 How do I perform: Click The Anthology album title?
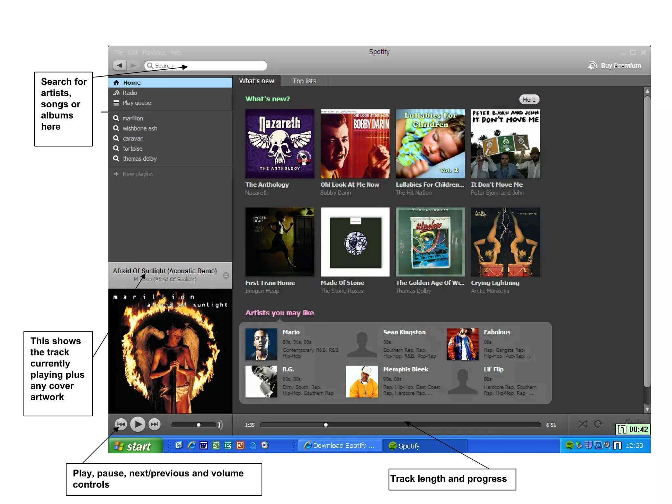point(267,185)
